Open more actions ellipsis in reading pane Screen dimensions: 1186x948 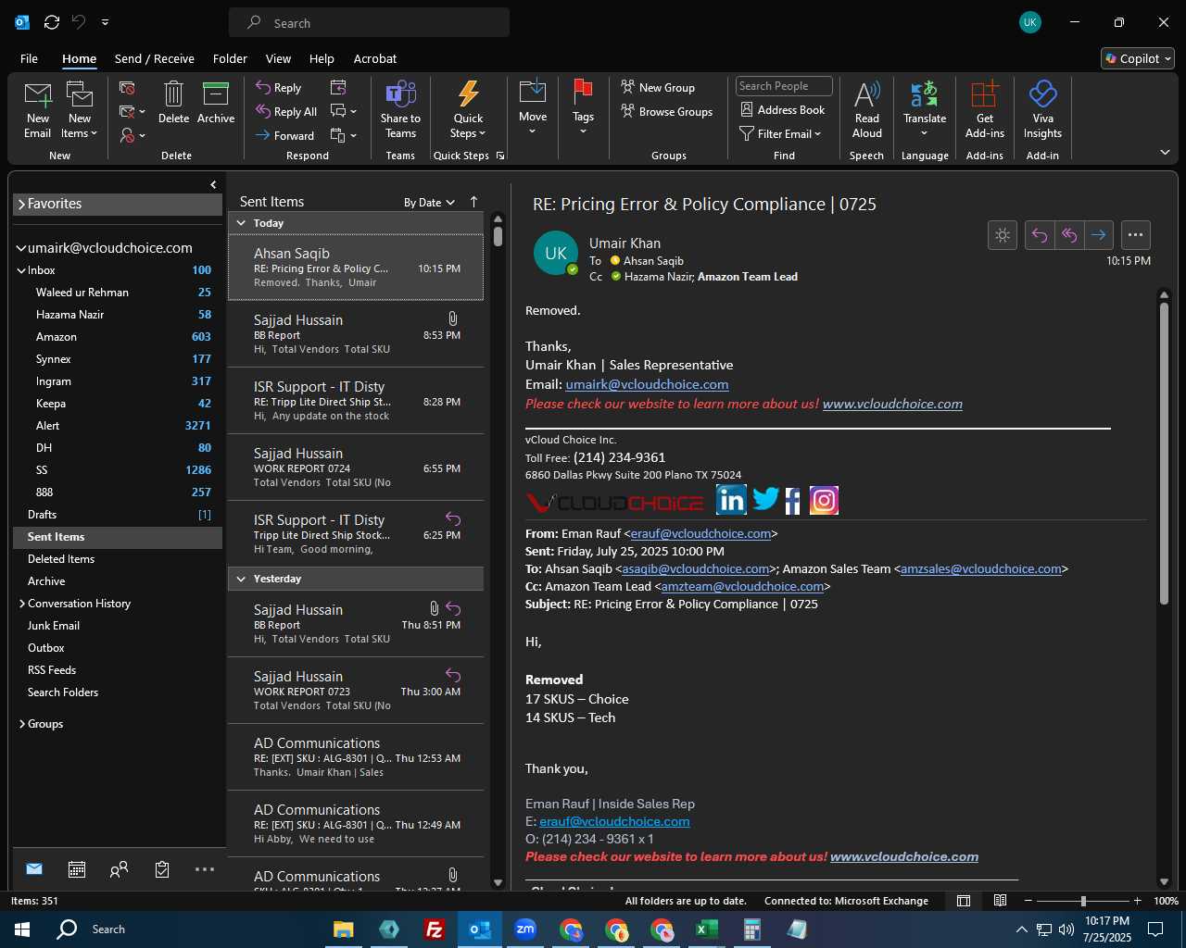[x=1136, y=235]
